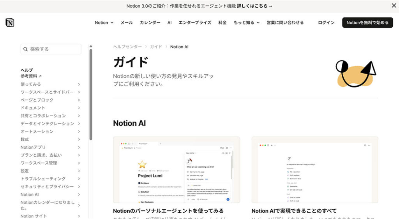Open Notionのパーソナルエージェントを使ってみる article title
This screenshot has height=219, width=399.
[168, 211]
